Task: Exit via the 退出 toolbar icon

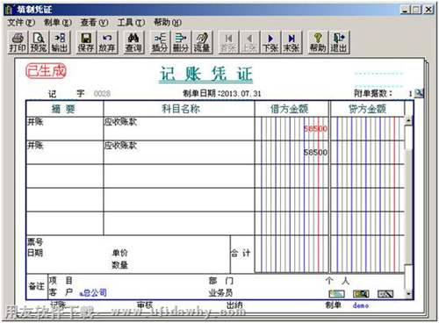Action: tap(339, 42)
